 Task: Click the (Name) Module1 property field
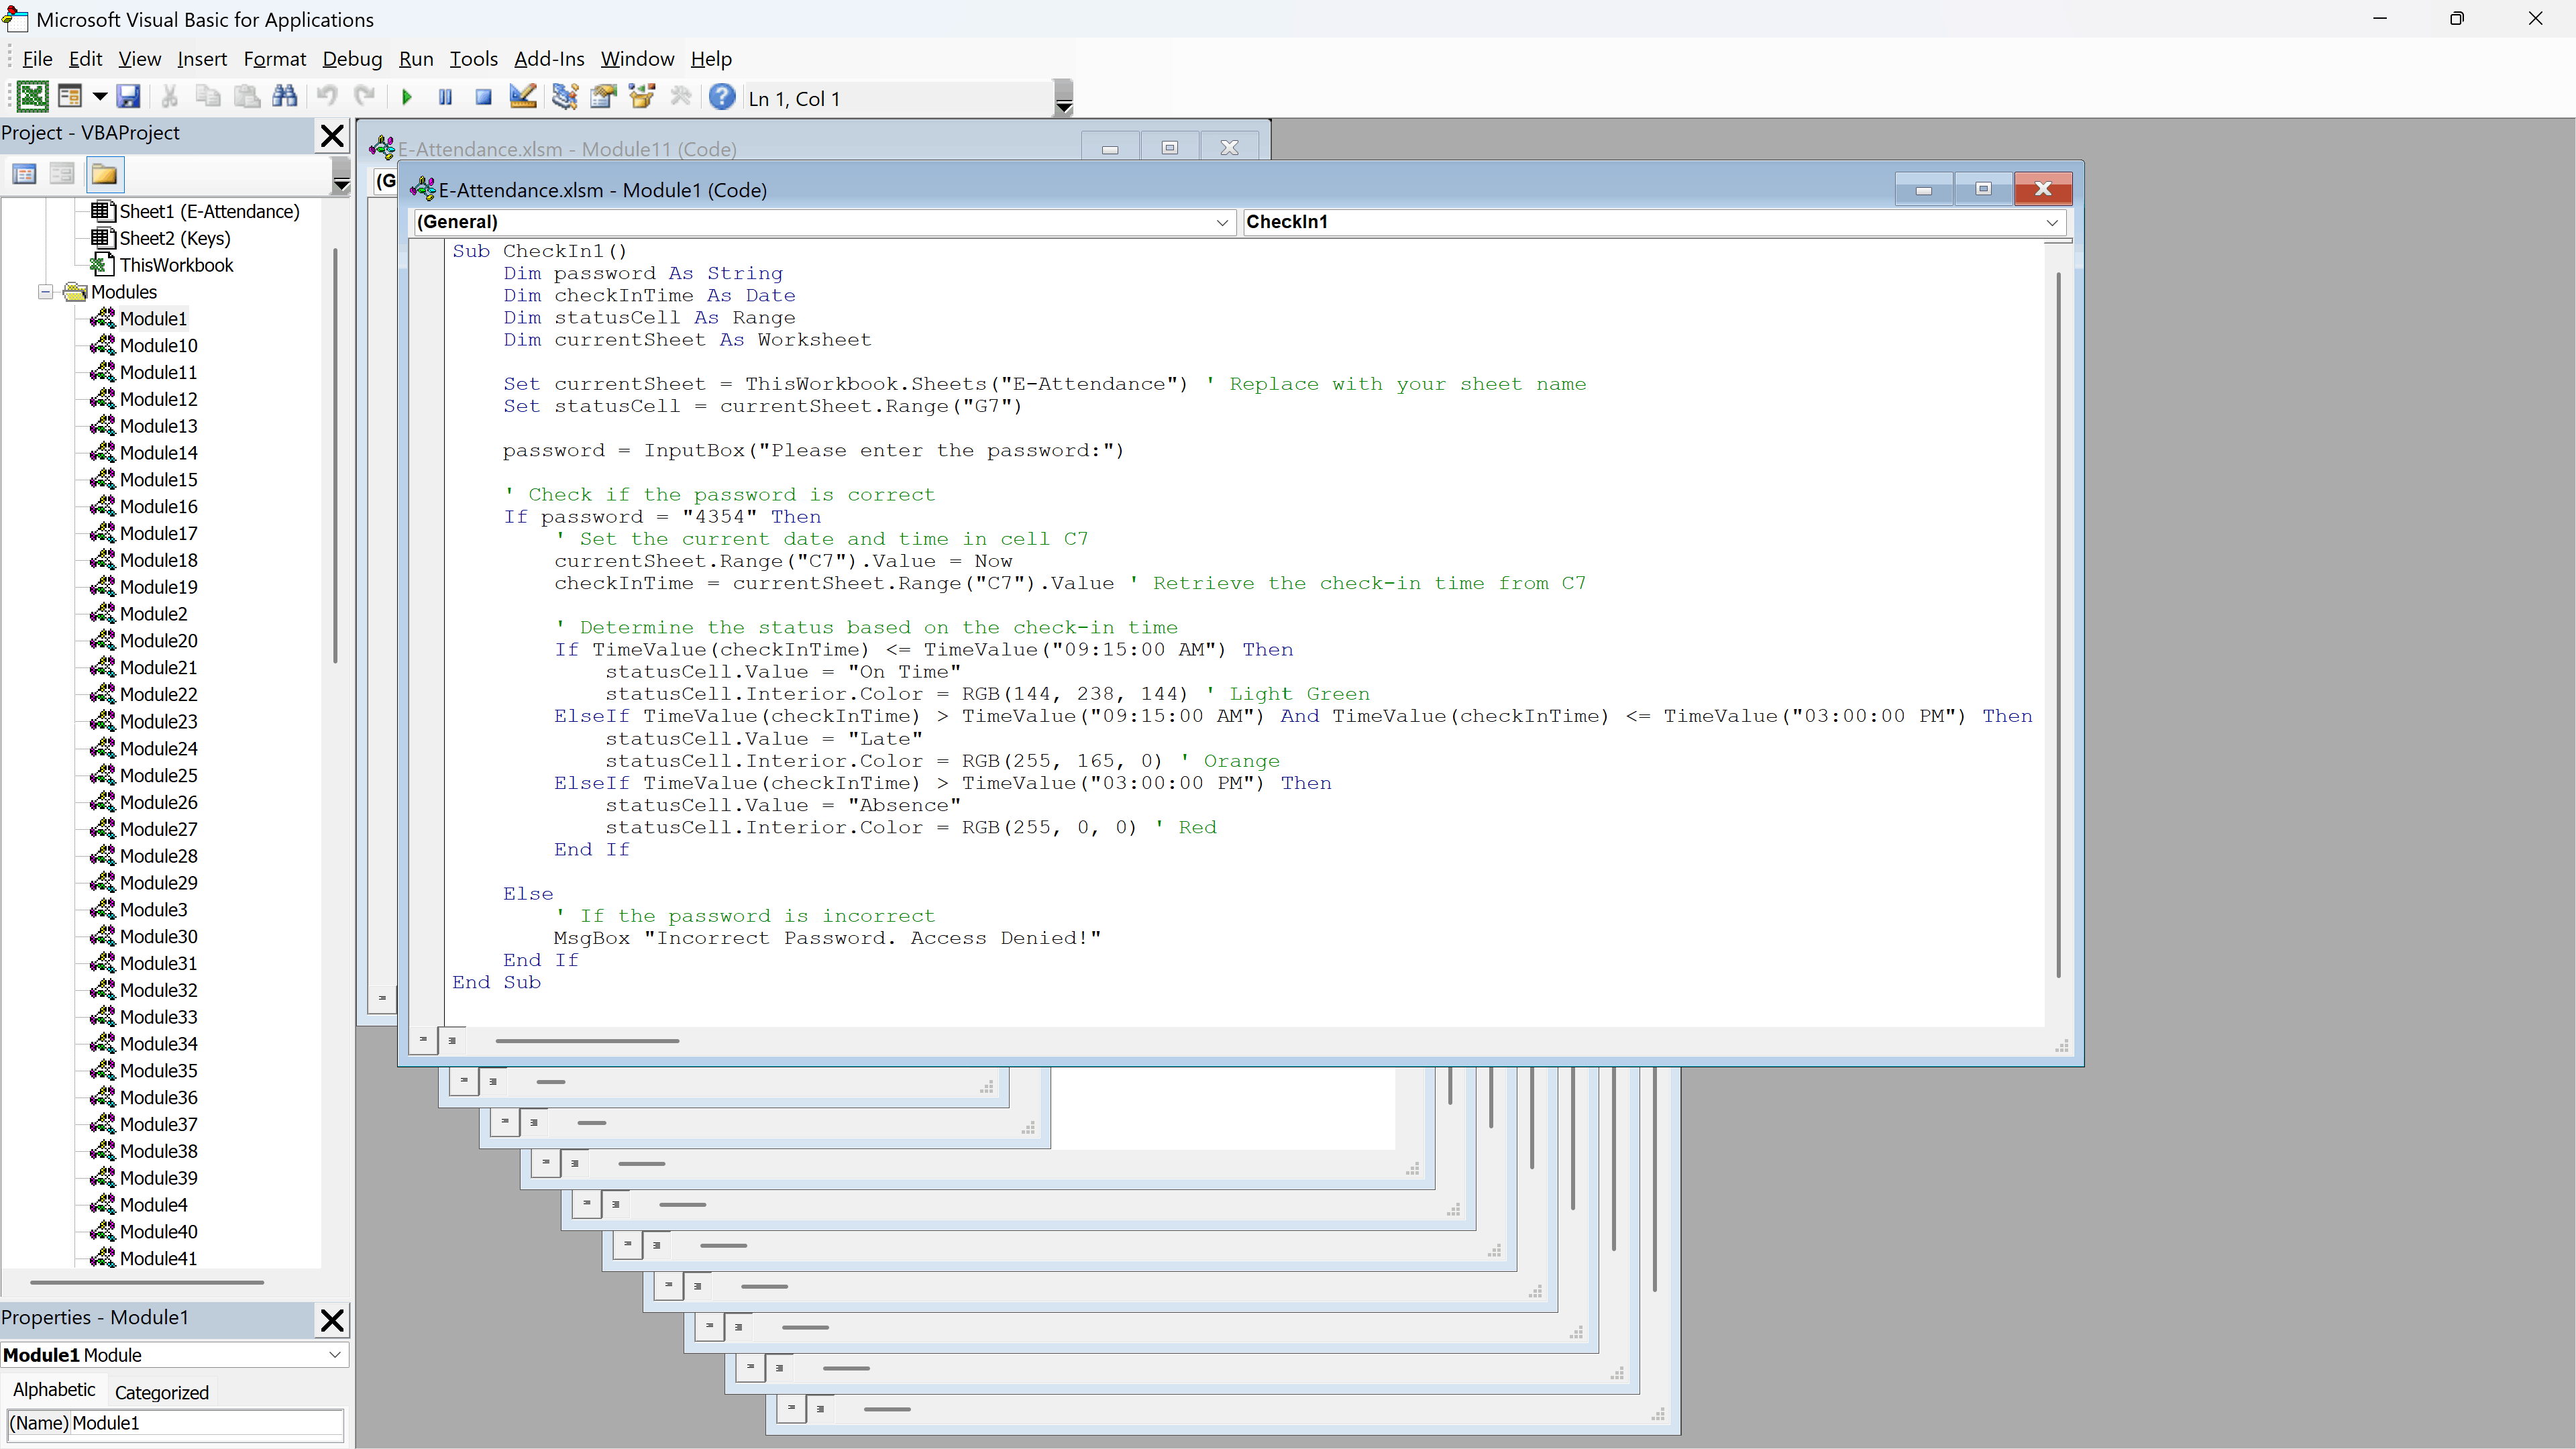coord(176,1423)
